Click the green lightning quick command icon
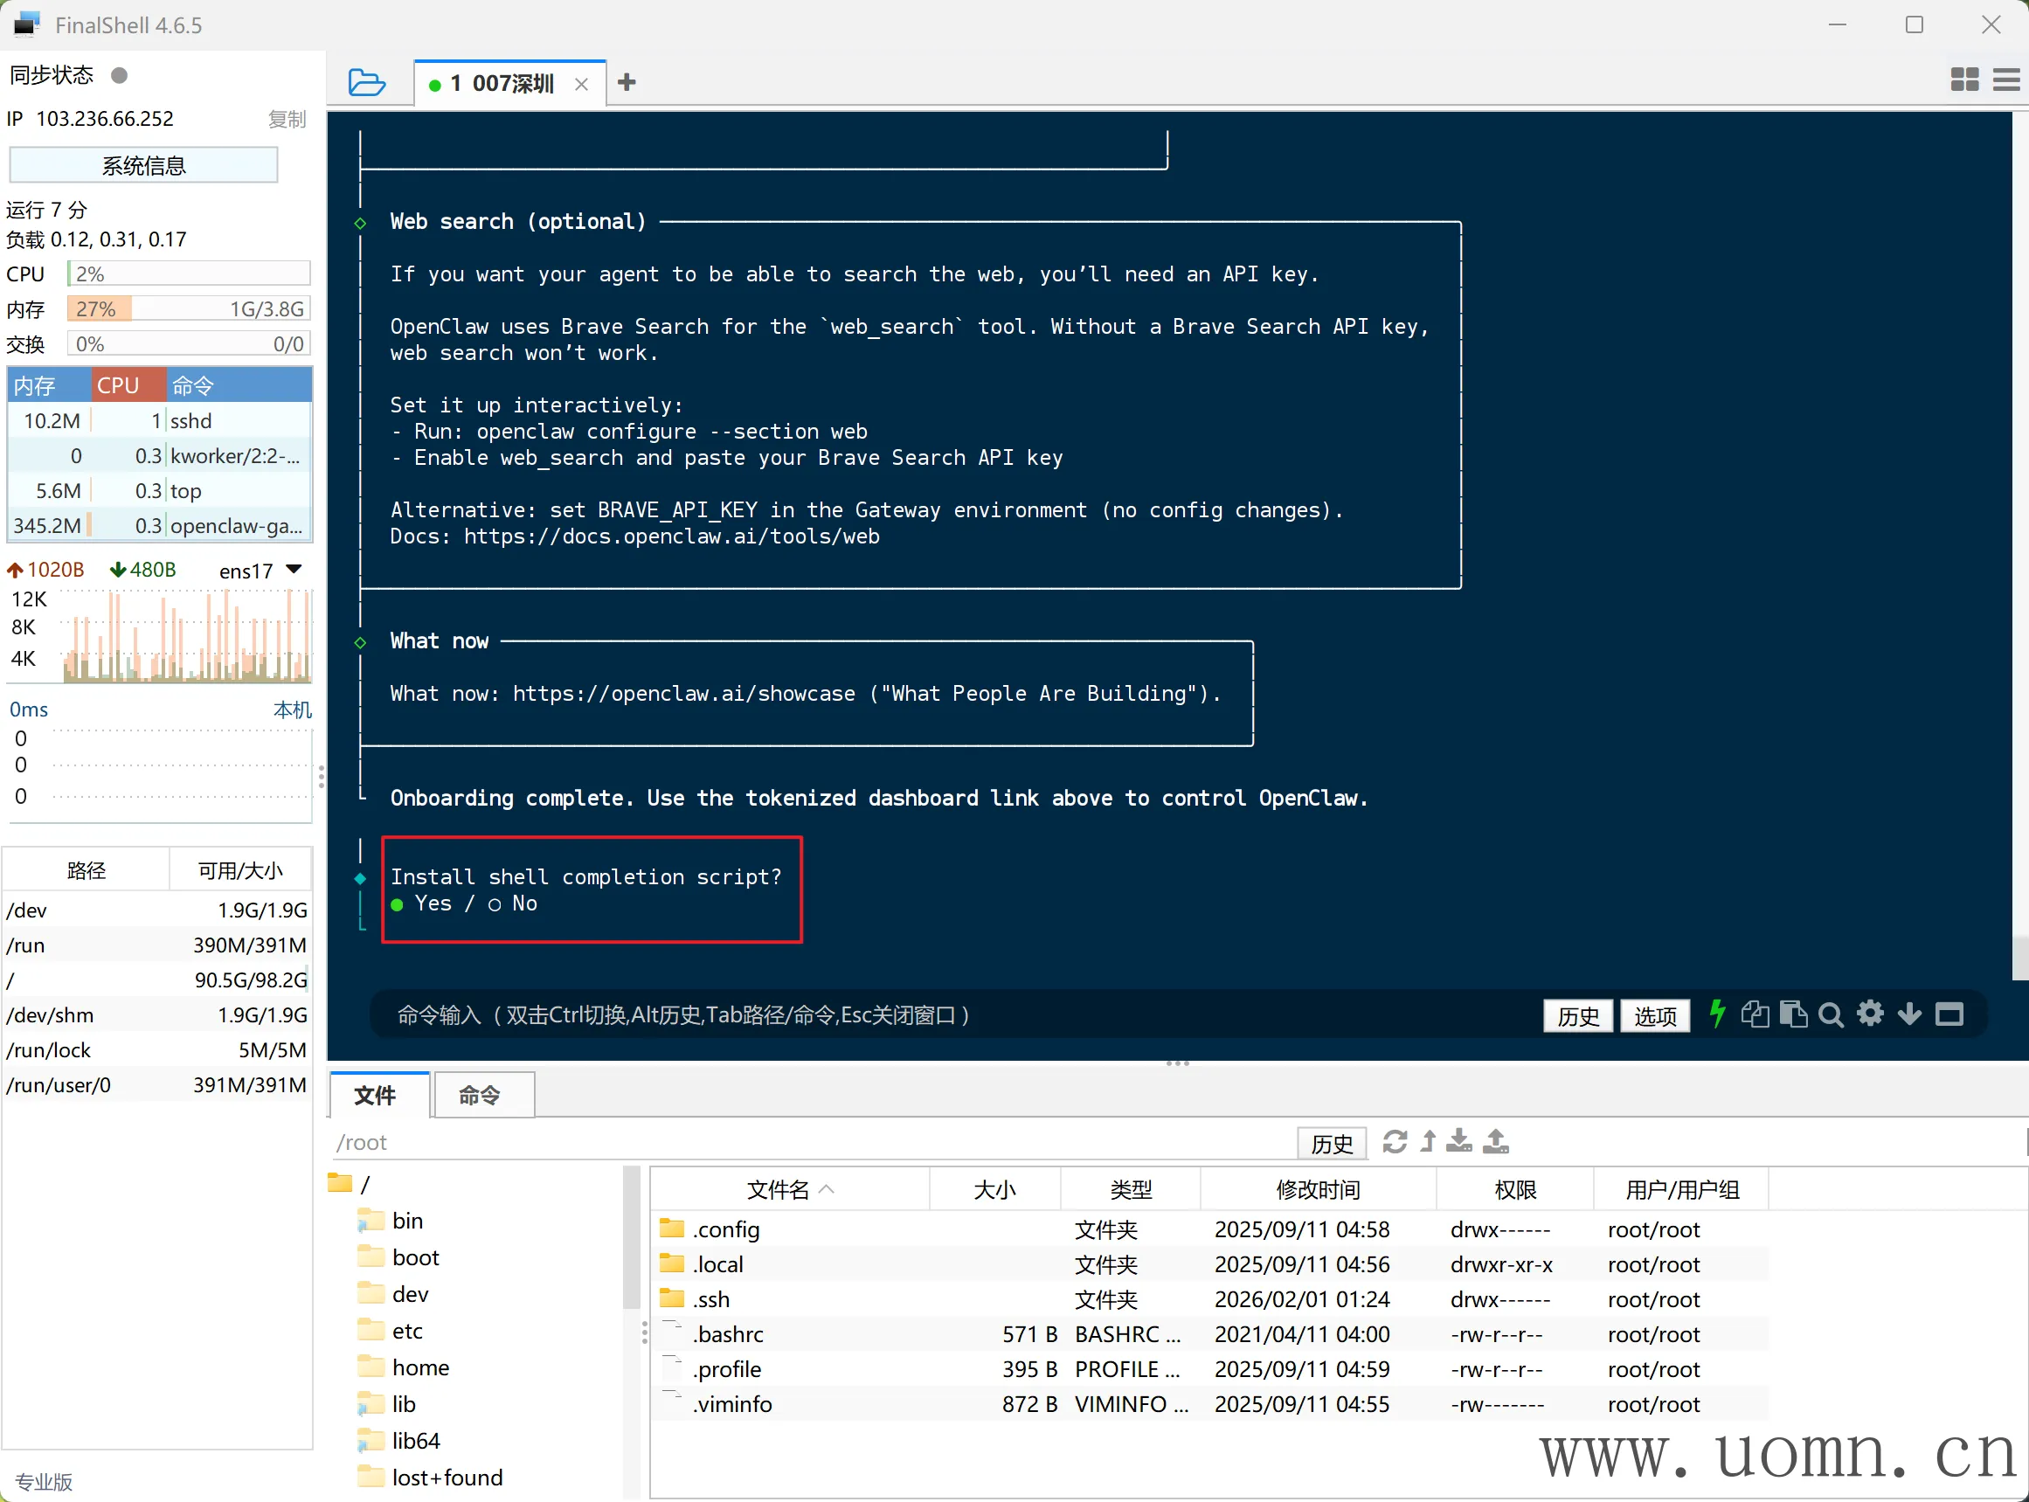Viewport: 2029px width, 1502px height. [1716, 1014]
